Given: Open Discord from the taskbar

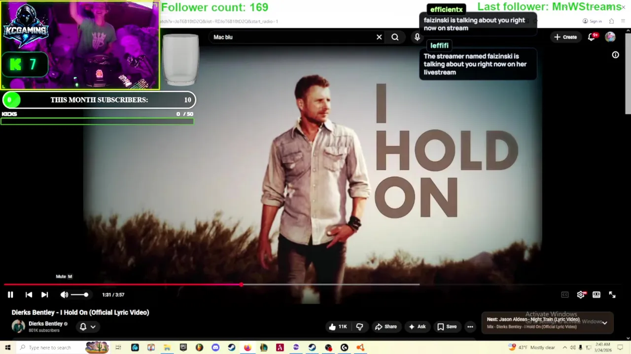Looking at the screenshot, I should pos(215,348).
